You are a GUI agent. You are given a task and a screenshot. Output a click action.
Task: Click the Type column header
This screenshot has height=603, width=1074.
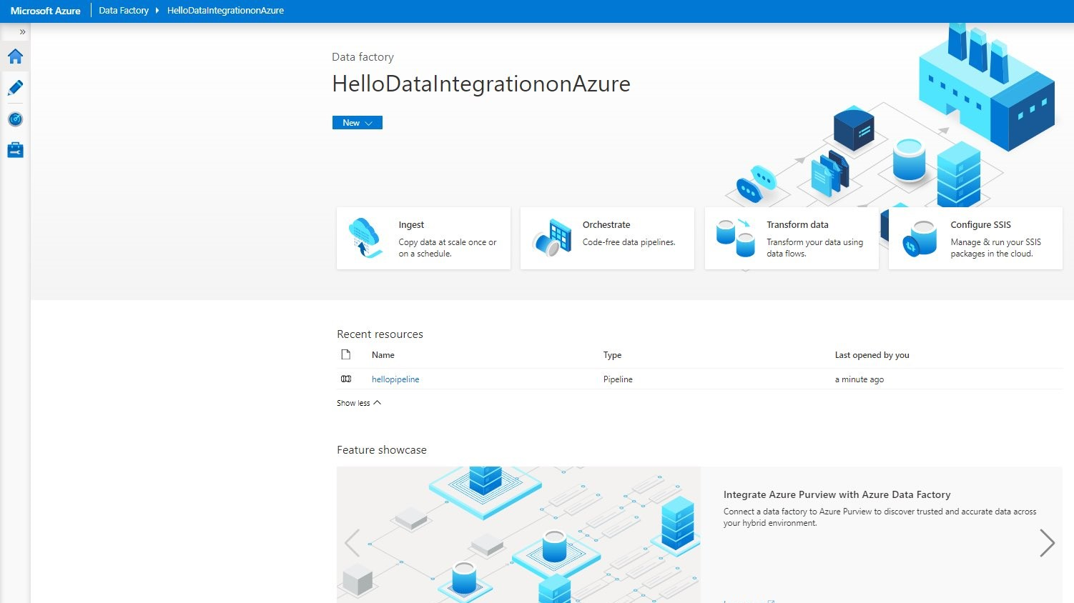[x=612, y=355]
